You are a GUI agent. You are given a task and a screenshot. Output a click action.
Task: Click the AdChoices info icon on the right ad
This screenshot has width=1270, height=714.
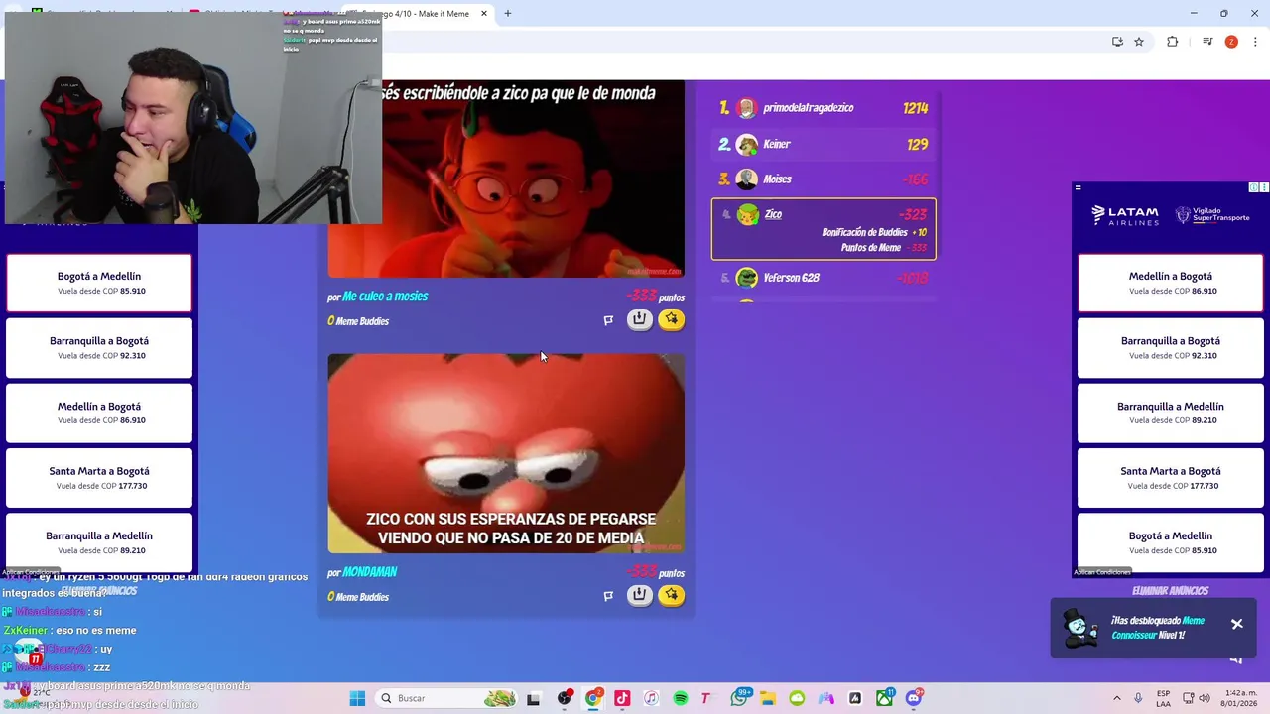1253,187
